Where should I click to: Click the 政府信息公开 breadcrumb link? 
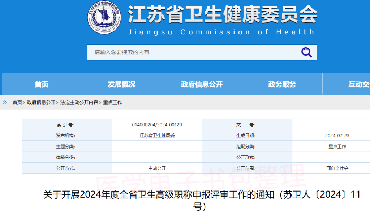tap(41, 102)
